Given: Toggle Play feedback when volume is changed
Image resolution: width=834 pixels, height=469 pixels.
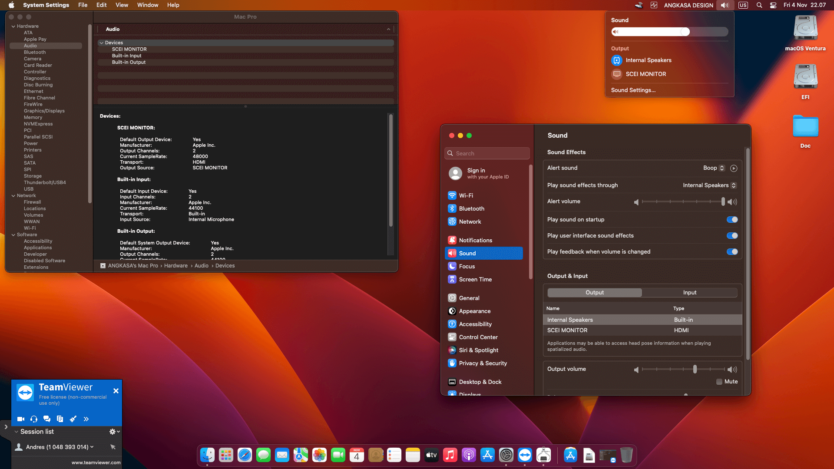Looking at the screenshot, I should coord(732,252).
